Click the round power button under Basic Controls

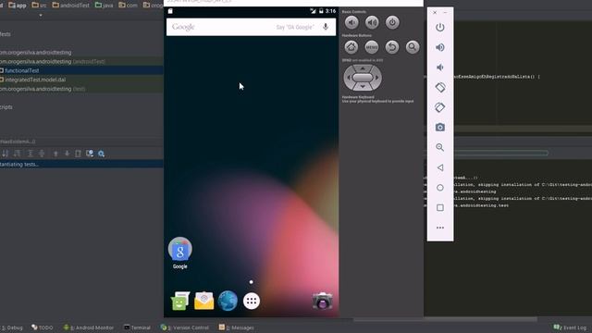[x=392, y=22]
